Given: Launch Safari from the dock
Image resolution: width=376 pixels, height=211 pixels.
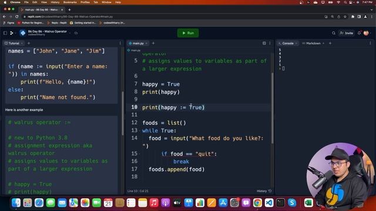Looking at the screenshot, I should pos(39,203).
